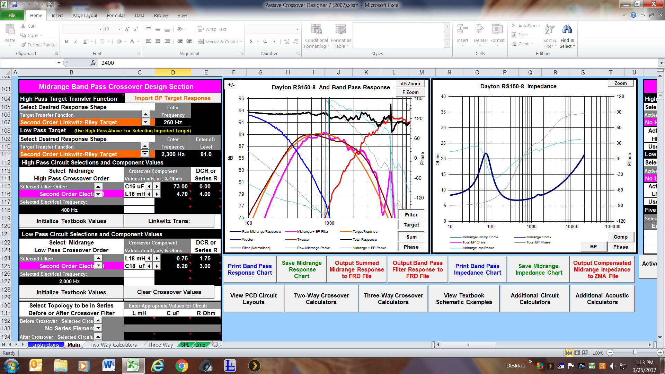This screenshot has width=665, height=374.
Task: Click the Increase Font Size icon
Action: pyautogui.click(x=127, y=29)
